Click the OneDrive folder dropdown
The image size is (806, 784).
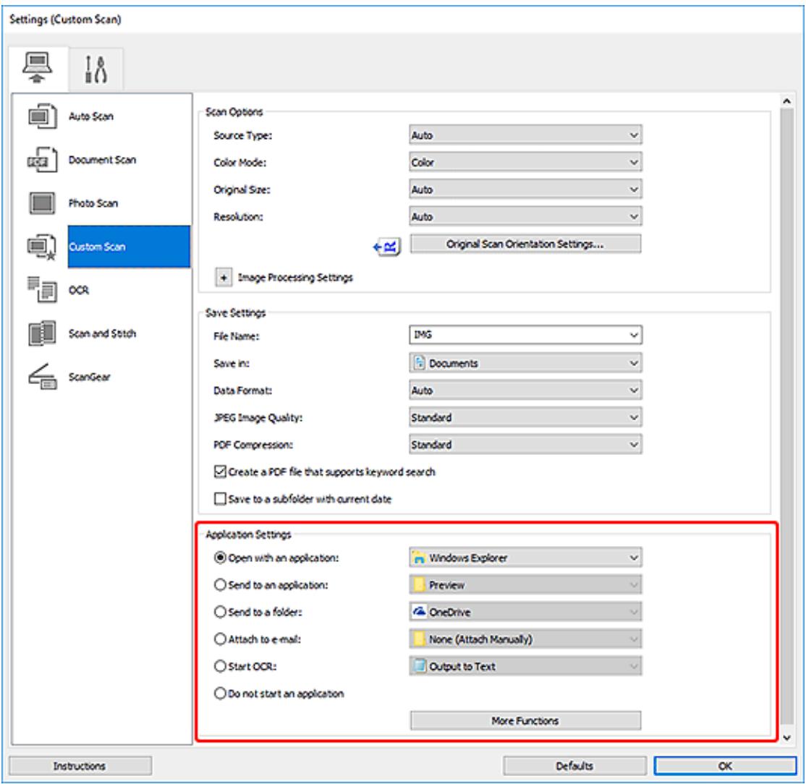point(525,612)
